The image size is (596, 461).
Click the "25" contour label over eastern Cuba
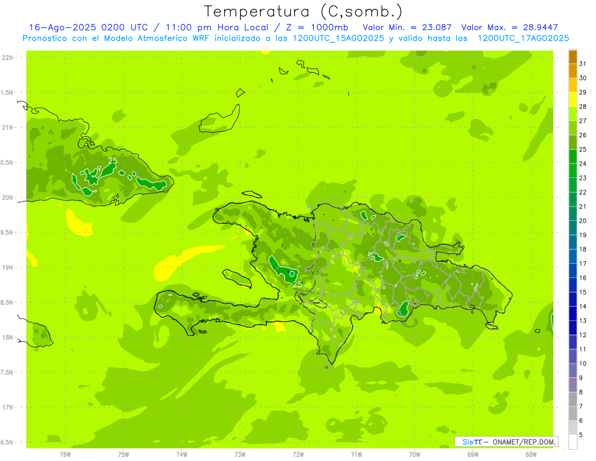[113, 161]
